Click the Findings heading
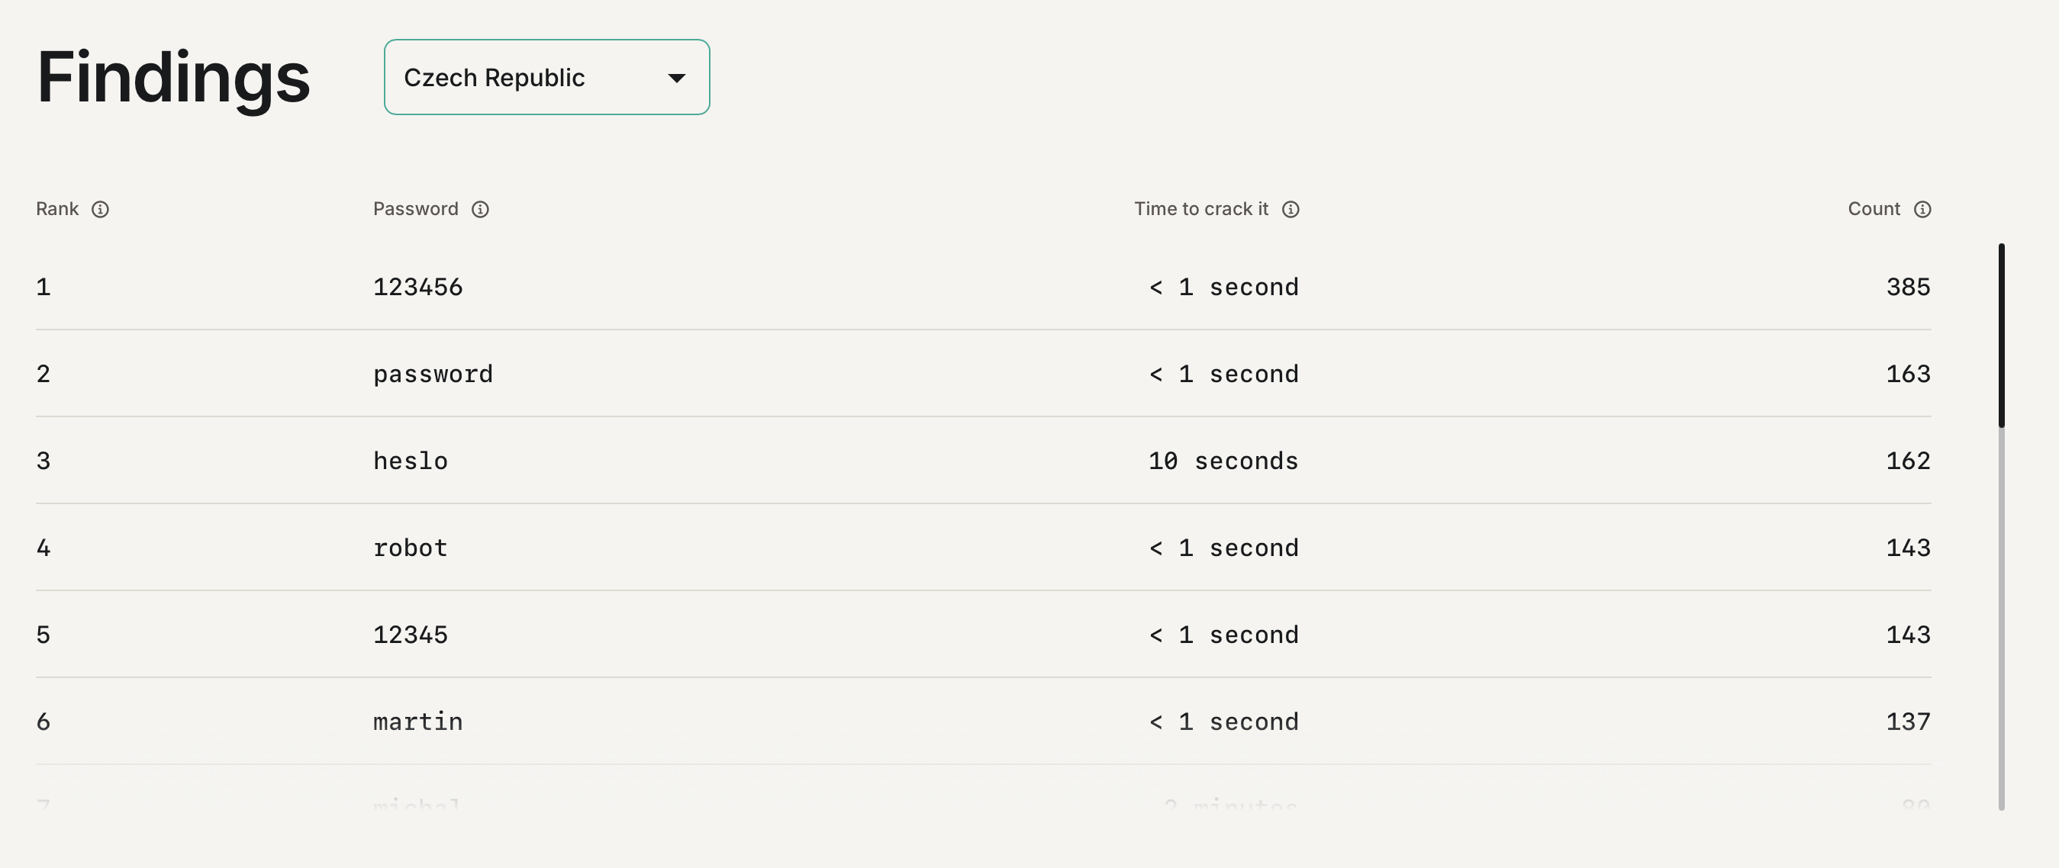 [173, 78]
